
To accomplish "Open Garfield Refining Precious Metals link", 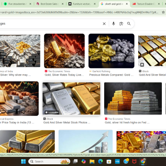I will [111, 75].
